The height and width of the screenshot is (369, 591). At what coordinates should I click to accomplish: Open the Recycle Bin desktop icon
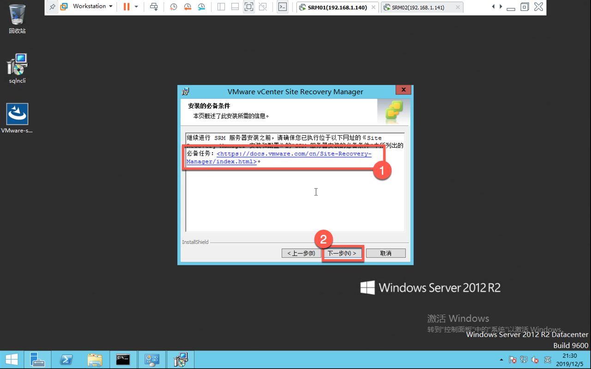(x=17, y=19)
